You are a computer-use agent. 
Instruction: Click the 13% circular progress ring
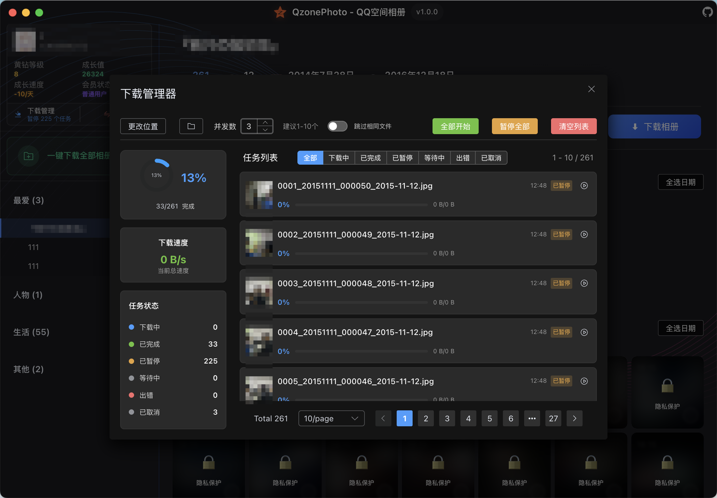(157, 175)
